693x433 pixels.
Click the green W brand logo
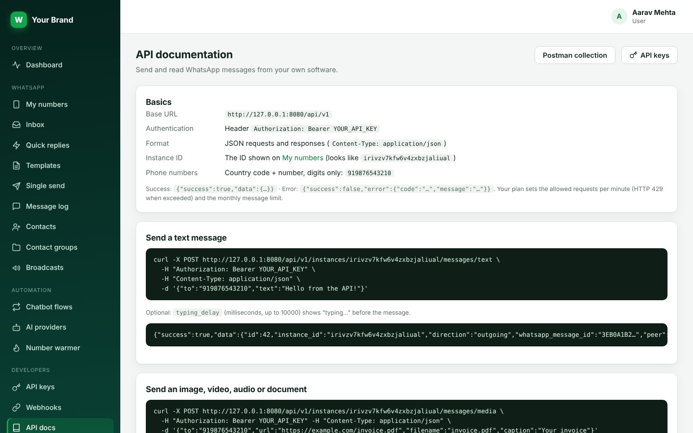point(19,20)
